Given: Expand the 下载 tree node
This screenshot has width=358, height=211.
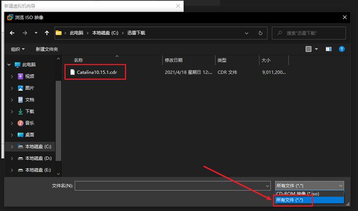Looking at the screenshot, I should click(x=12, y=112).
